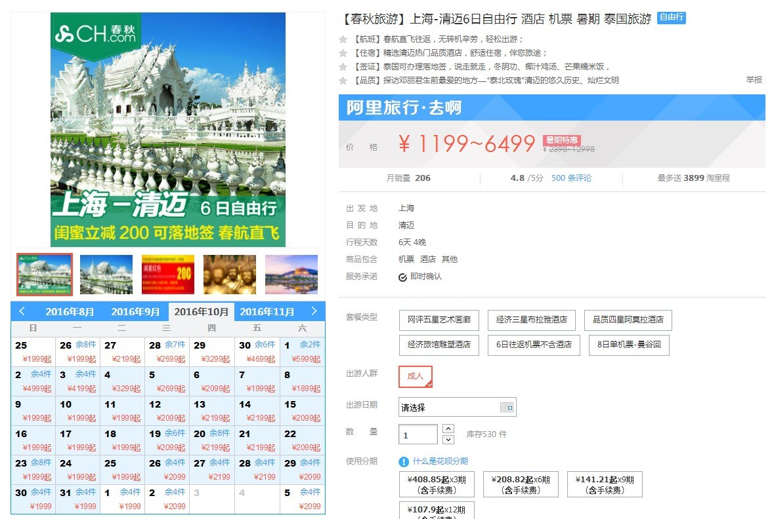772x519 pixels.
Task: Click the 举报 report link
Action: coord(754,80)
